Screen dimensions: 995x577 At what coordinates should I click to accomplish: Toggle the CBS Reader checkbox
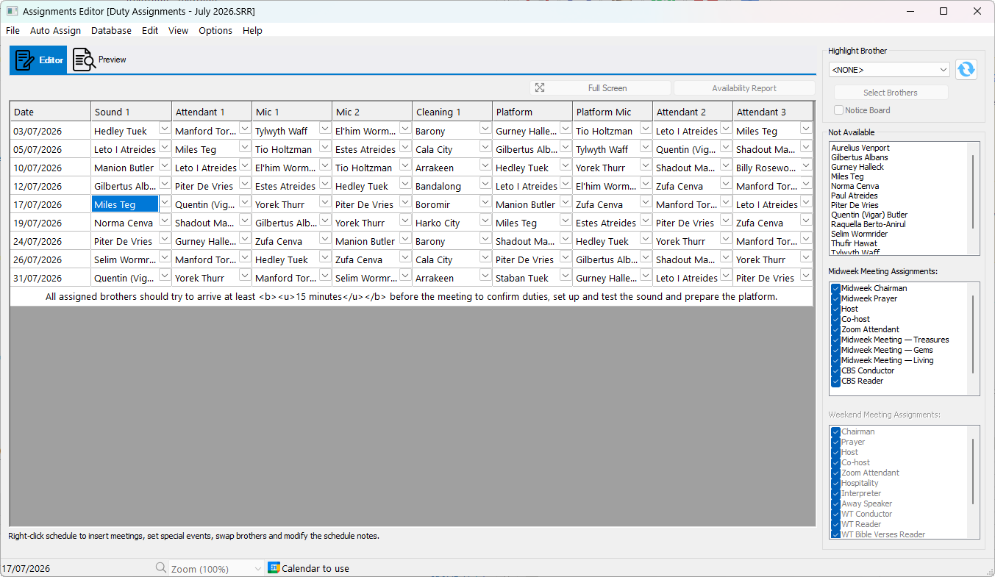[x=835, y=381]
